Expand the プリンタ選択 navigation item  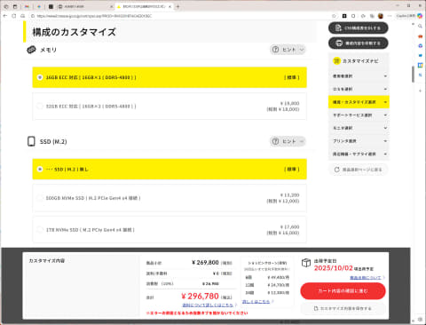[x=359, y=141]
